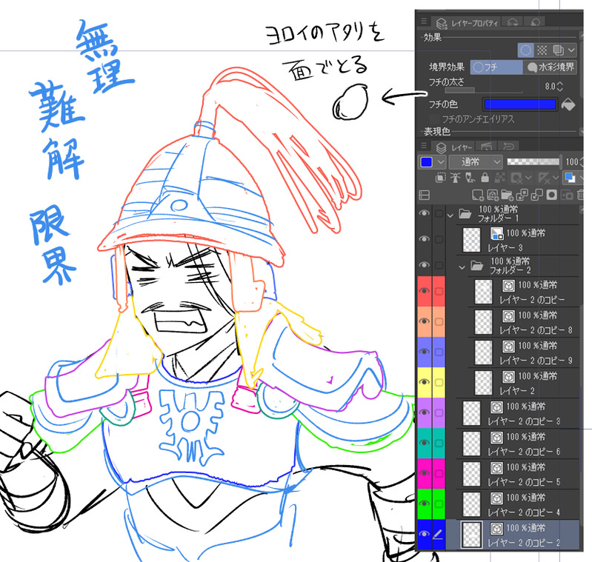The image size is (592, 562).
Task: Open the 通常 blend mode dropdown
Action: pyautogui.click(x=476, y=162)
